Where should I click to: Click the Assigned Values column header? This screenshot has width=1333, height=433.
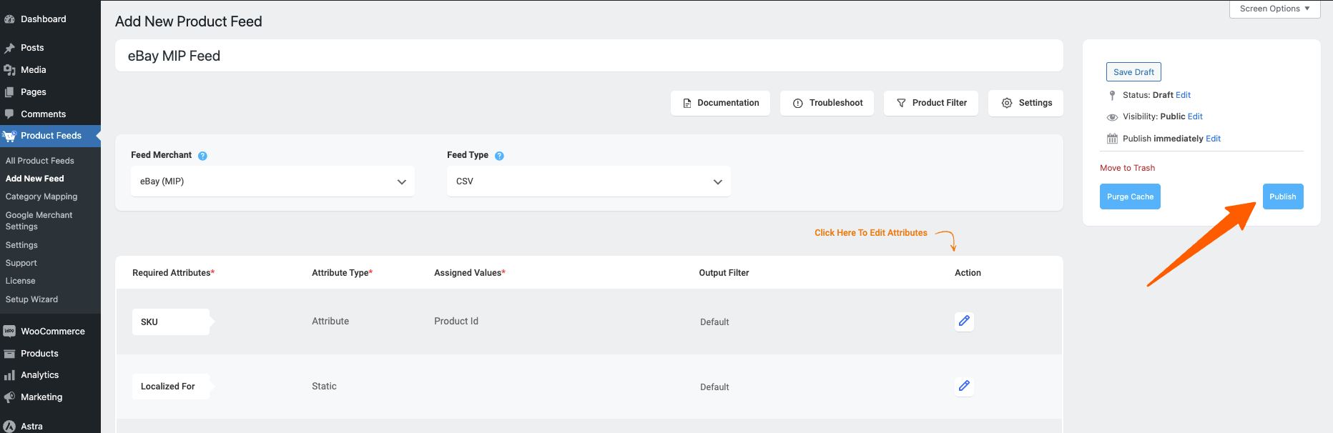pos(470,273)
